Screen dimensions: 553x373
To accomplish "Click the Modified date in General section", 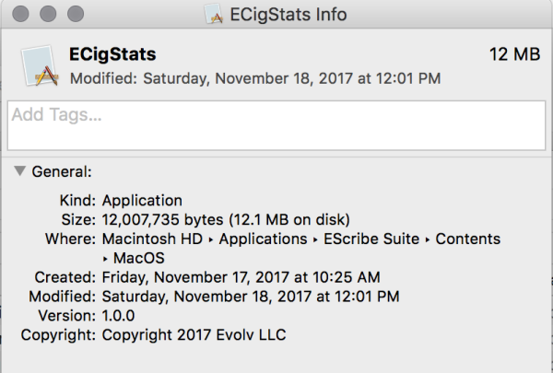I will 250,297.
